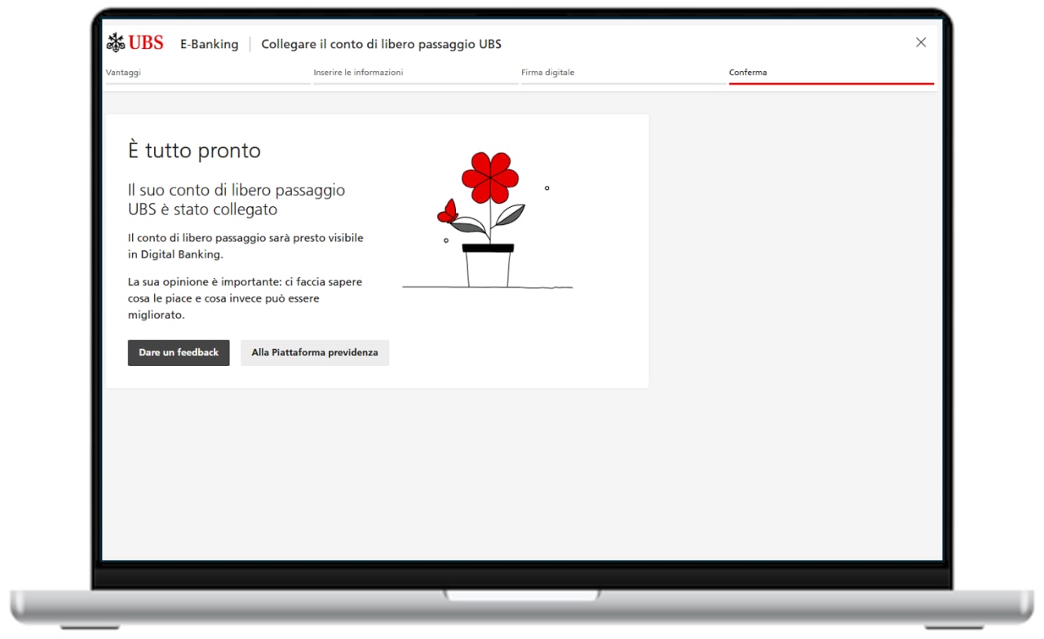Click the conto è stato collegato subheading
The image size is (1044, 639).
(236, 200)
